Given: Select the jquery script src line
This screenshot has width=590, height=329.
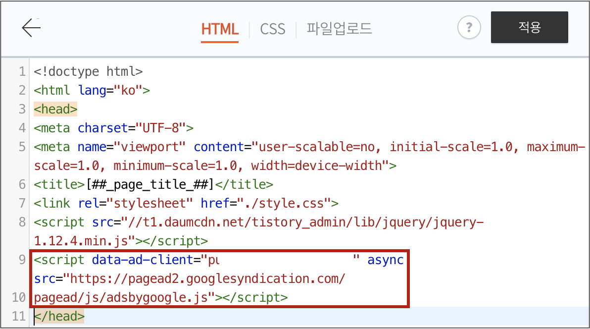Looking at the screenshot, I should [259, 222].
